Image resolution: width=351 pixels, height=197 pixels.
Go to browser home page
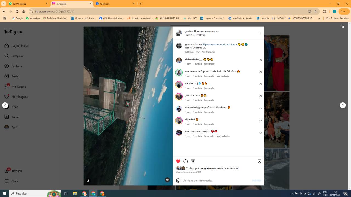24,11
